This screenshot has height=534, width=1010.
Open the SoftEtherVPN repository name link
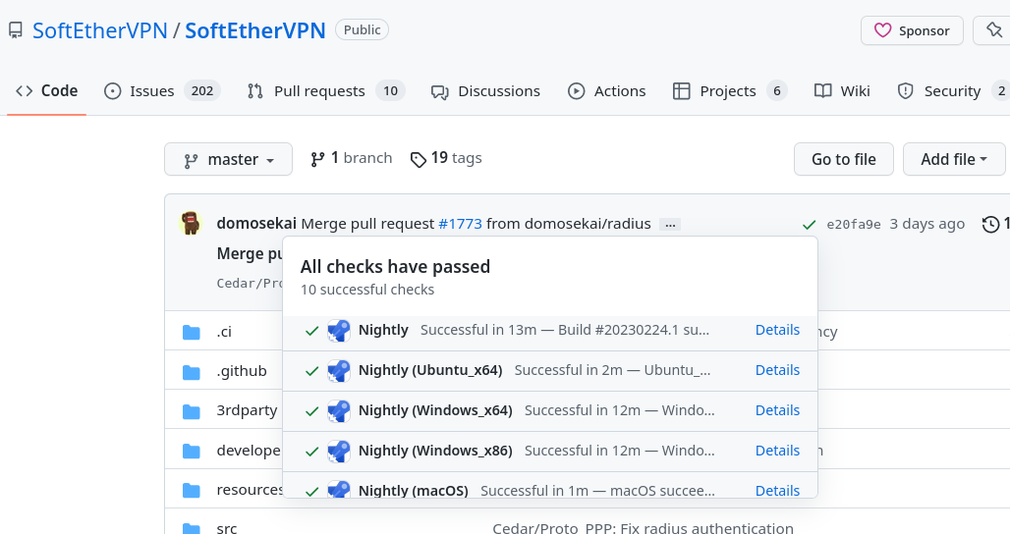point(255,30)
